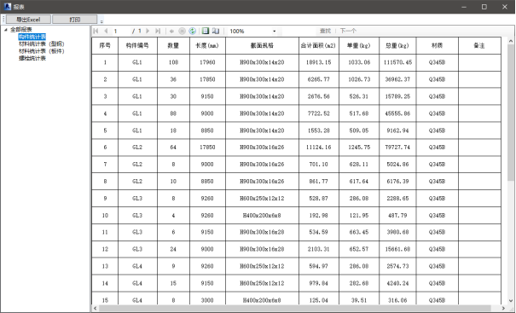Jump to the last report page
The width and height of the screenshot is (516, 313).
[158, 31]
